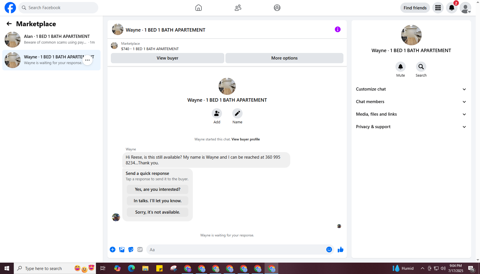The width and height of the screenshot is (480, 274).
Task: Open the $740 1 BED 1 BATH listing link
Action: (150, 49)
